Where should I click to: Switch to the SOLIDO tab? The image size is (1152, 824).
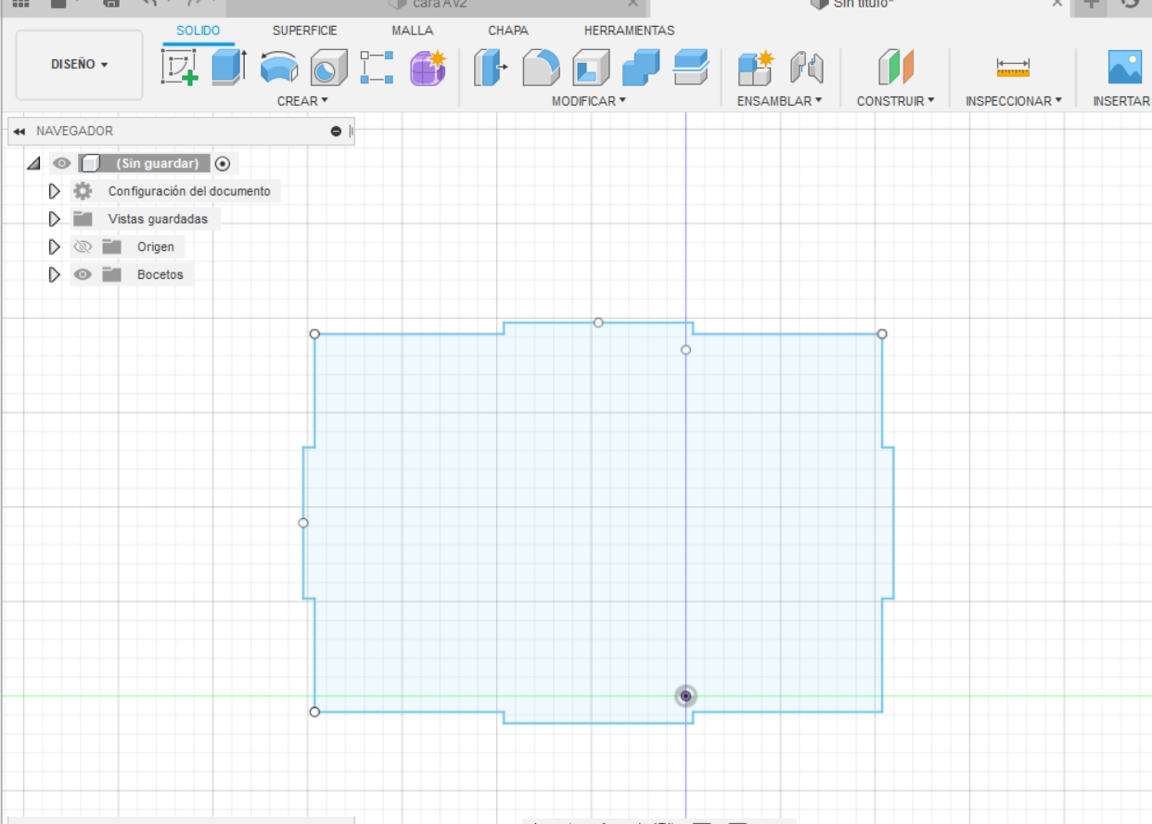pos(198,31)
